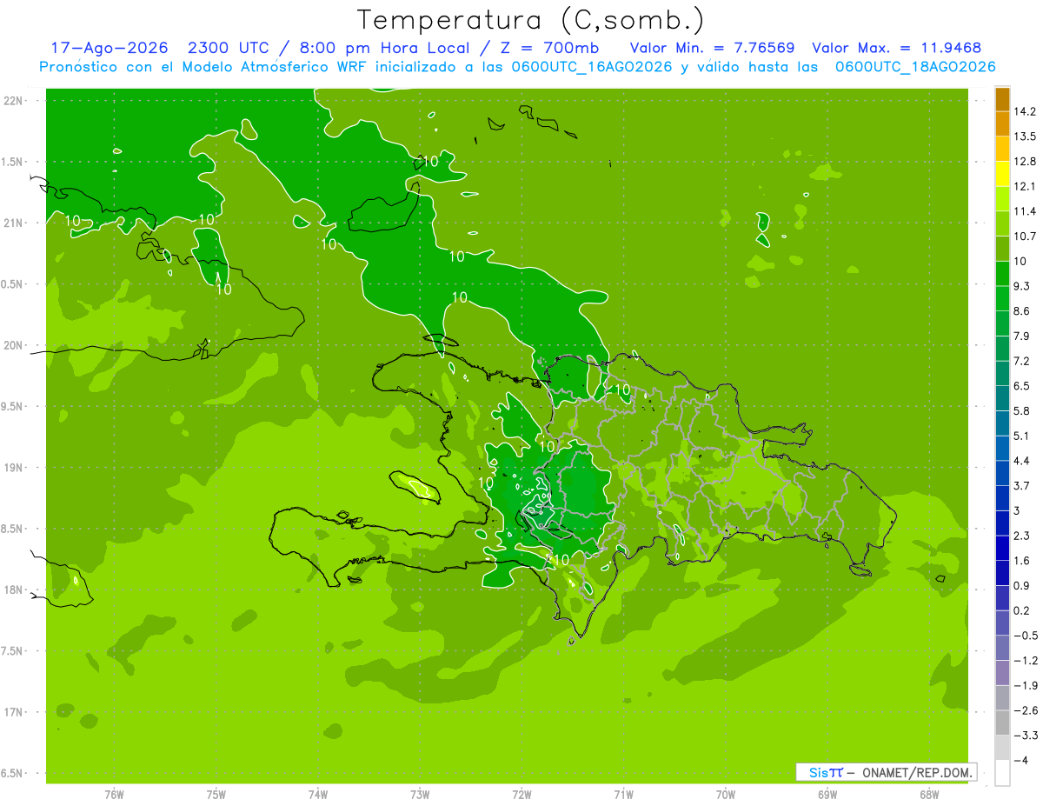Click the '22N' latitude axis label

[x=15, y=101]
